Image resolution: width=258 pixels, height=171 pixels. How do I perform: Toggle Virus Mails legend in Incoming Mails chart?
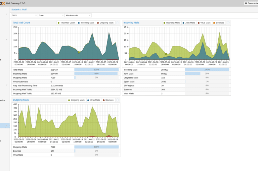204,23
